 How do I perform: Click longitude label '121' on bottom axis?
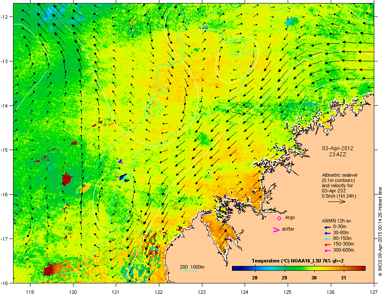point(116,292)
